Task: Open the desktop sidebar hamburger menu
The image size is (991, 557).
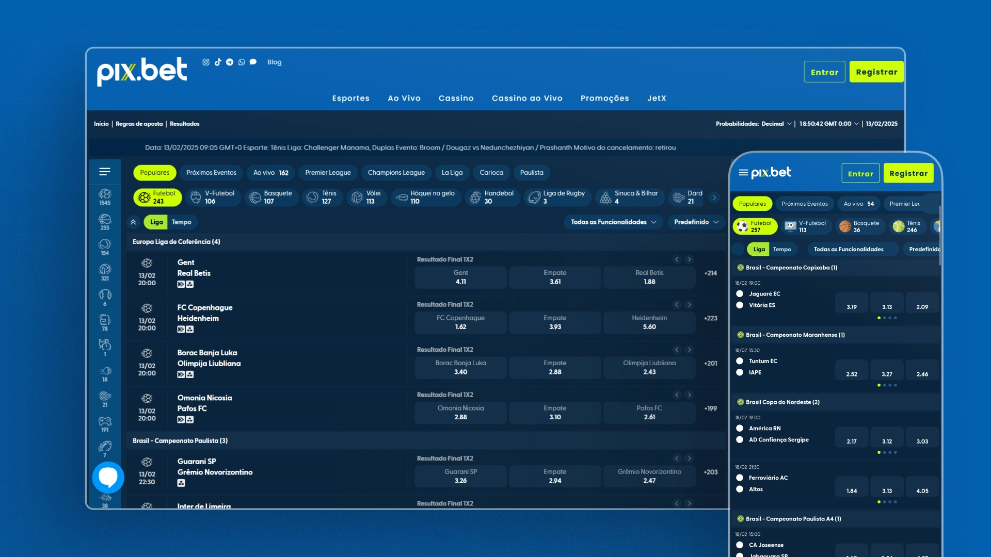Action: pos(105,172)
